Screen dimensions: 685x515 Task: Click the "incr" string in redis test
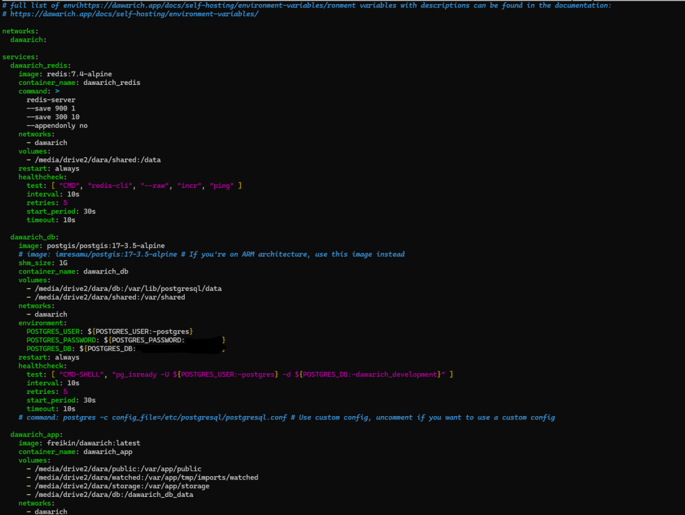pyautogui.click(x=189, y=186)
